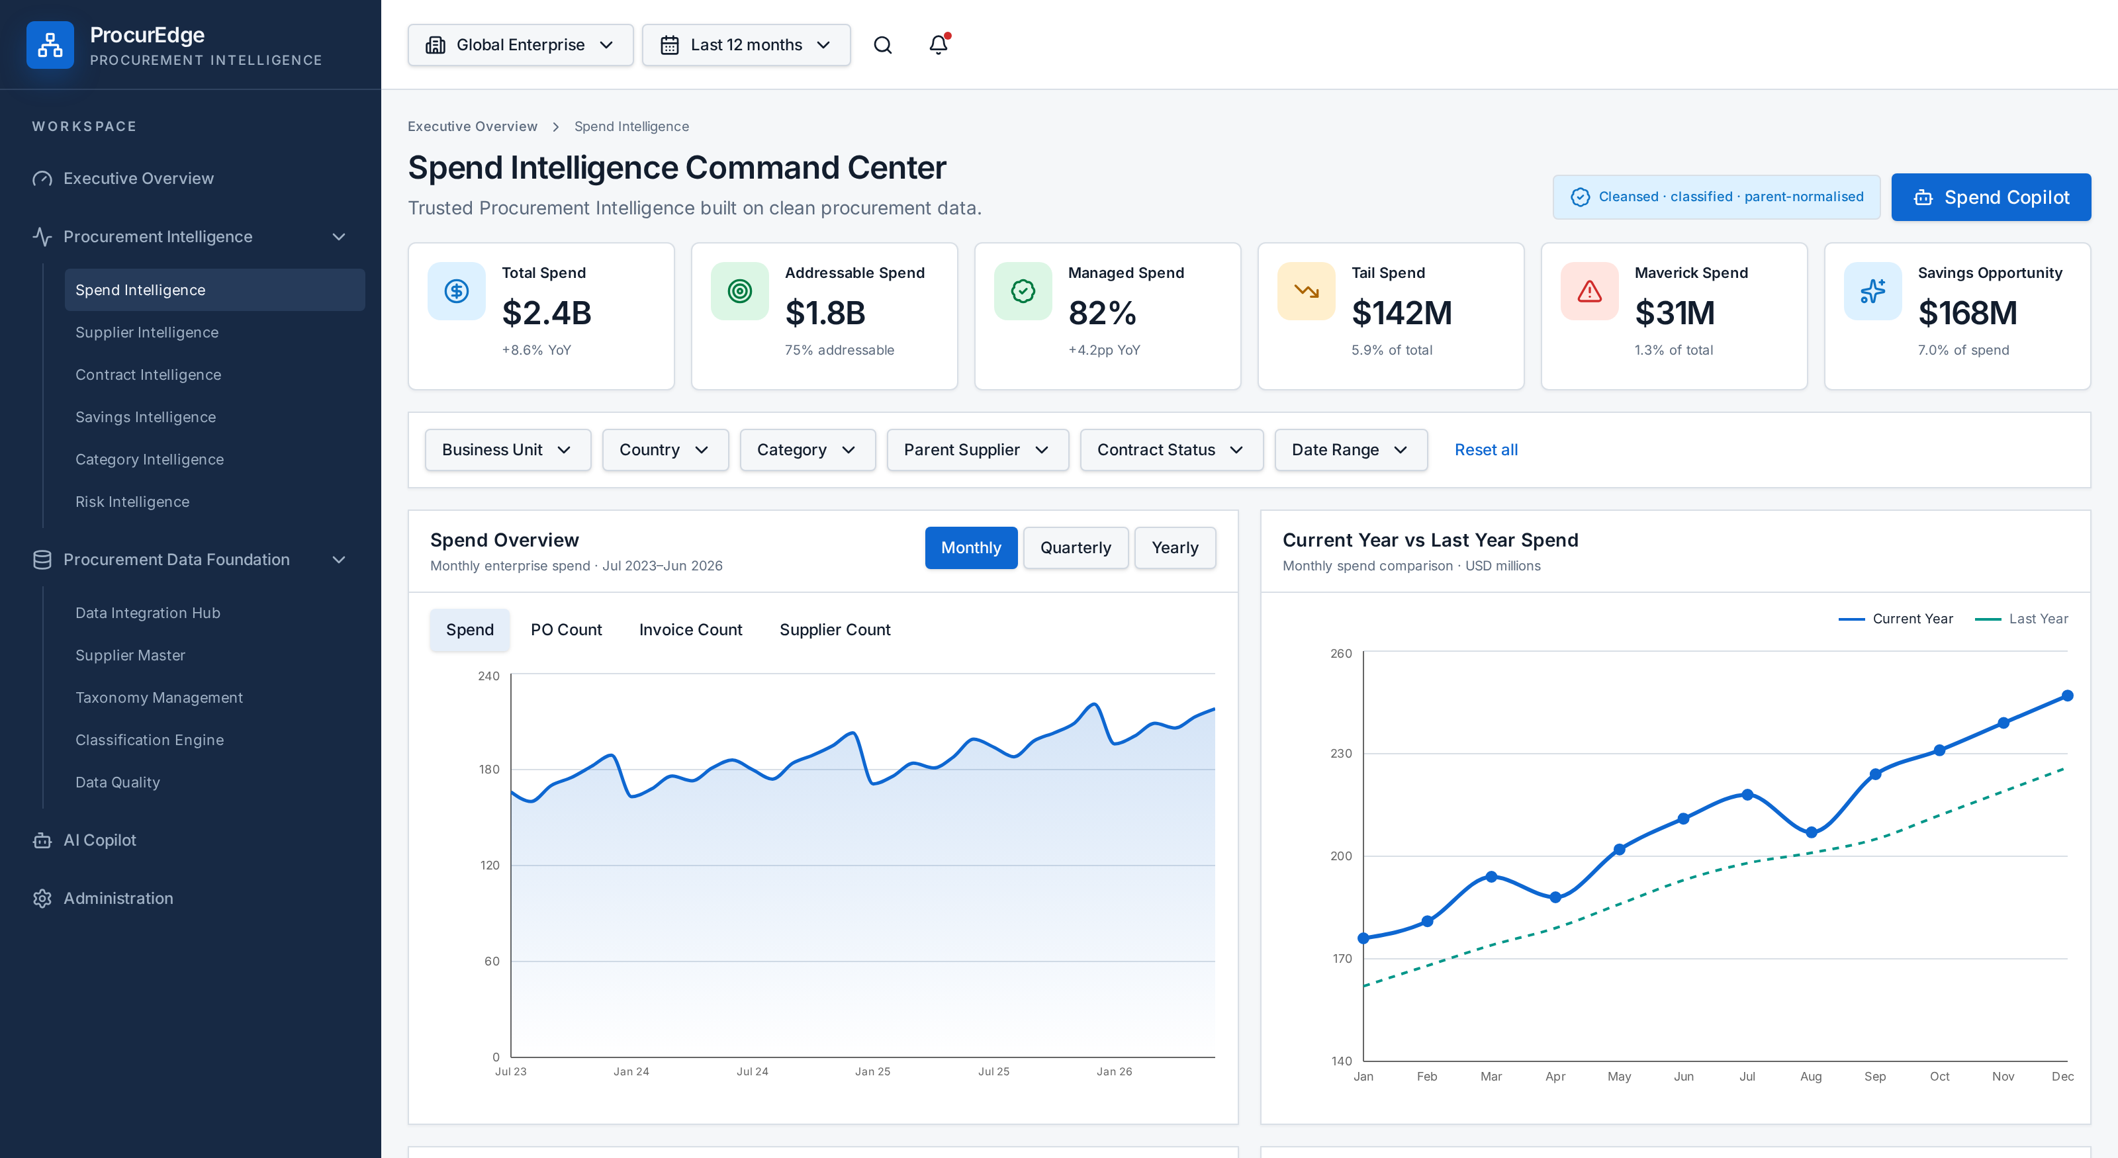Screen dimensions: 2118x1158
Task: Open Supplier Intelligence in sidebar
Action: [x=214, y=332]
